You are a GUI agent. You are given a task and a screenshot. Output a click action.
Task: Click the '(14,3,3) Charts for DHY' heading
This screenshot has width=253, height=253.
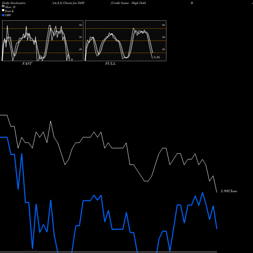tap(68, 3)
